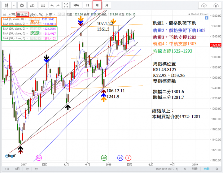Click the 15:41:46 (UTC+8) timezone clock
223x173 pixels.
[167, 169]
